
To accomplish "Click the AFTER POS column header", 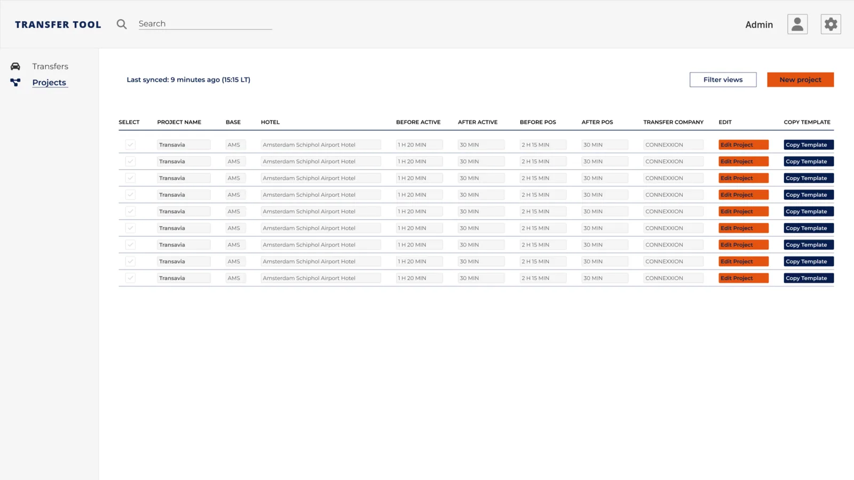I will pos(597,122).
